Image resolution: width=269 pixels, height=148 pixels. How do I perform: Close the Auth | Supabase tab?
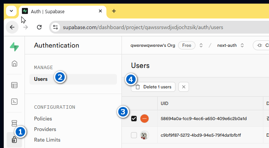click(100, 11)
